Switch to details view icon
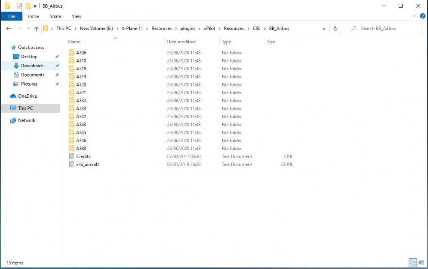 (413, 263)
